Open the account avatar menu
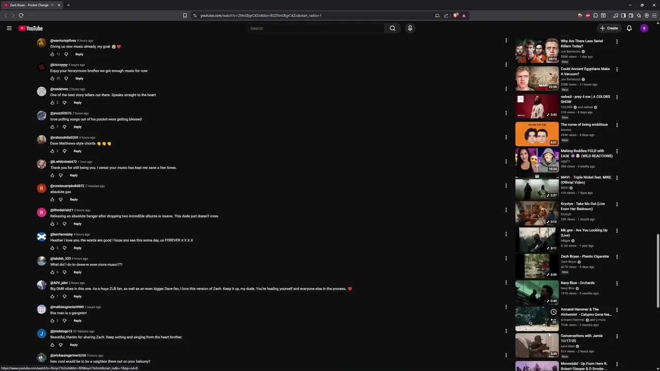This screenshot has height=371, width=660. click(x=644, y=28)
